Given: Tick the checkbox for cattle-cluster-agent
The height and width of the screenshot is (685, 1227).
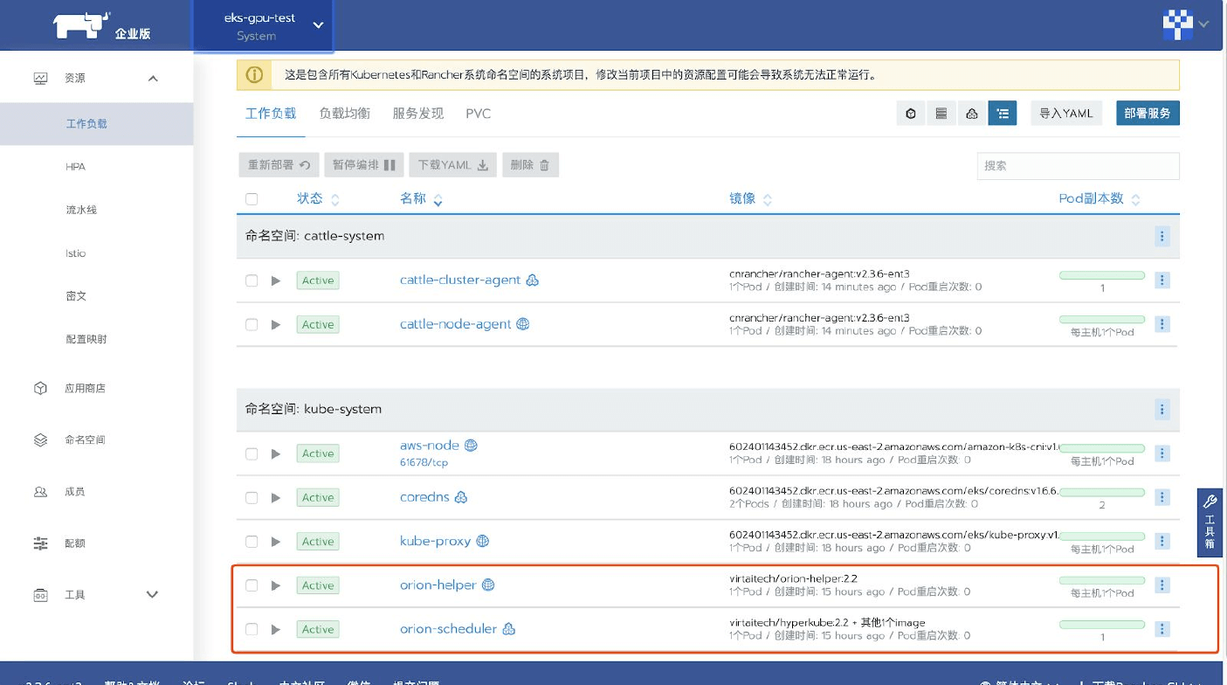Looking at the screenshot, I should pyautogui.click(x=252, y=280).
